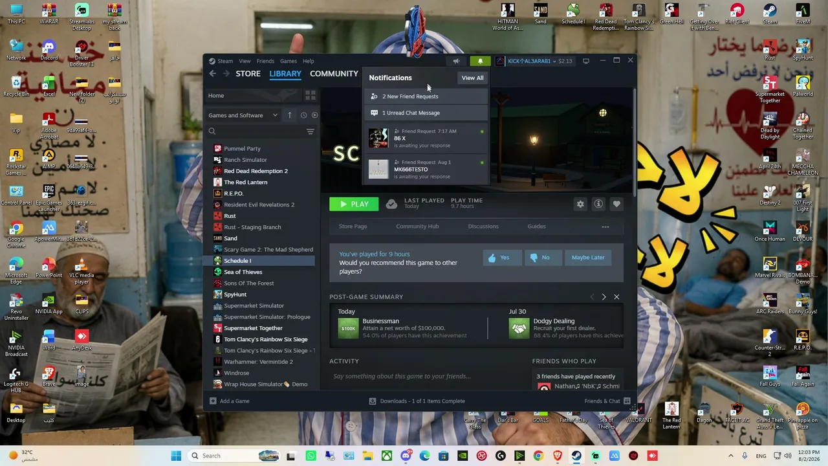This screenshot has width=828, height=466.
Task: Sort the library by recent activity clock icon
Action: tap(303, 115)
